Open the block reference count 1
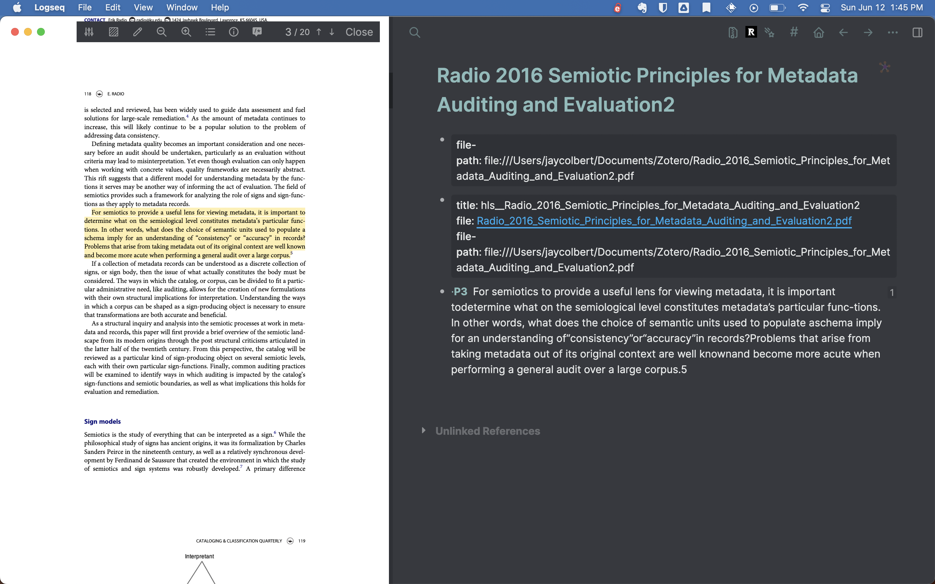This screenshot has height=584, width=935. (x=892, y=292)
